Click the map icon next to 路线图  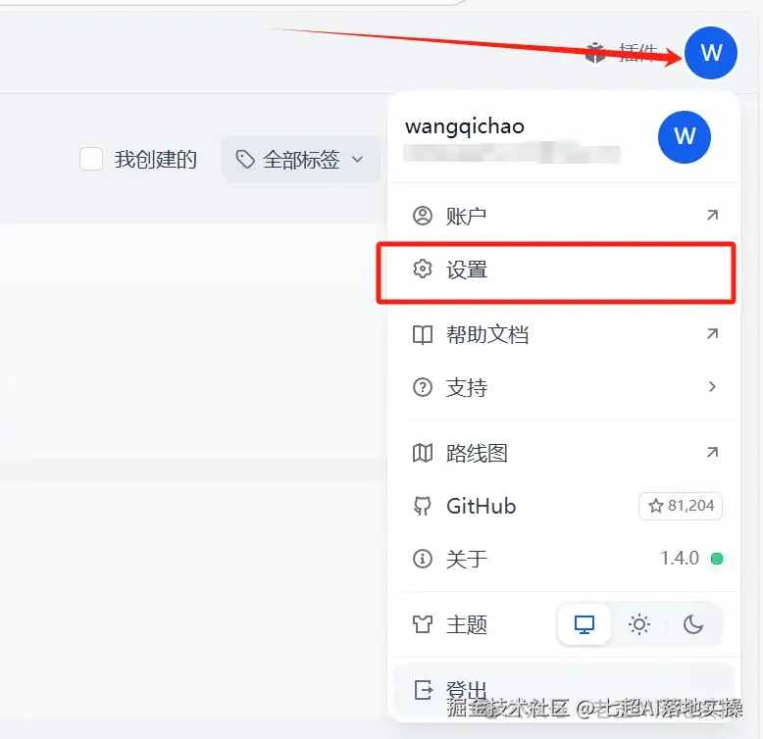click(423, 453)
